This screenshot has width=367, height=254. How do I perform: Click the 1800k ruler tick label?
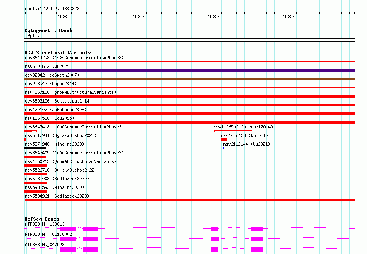pyautogui.click(x=64, y=16)
